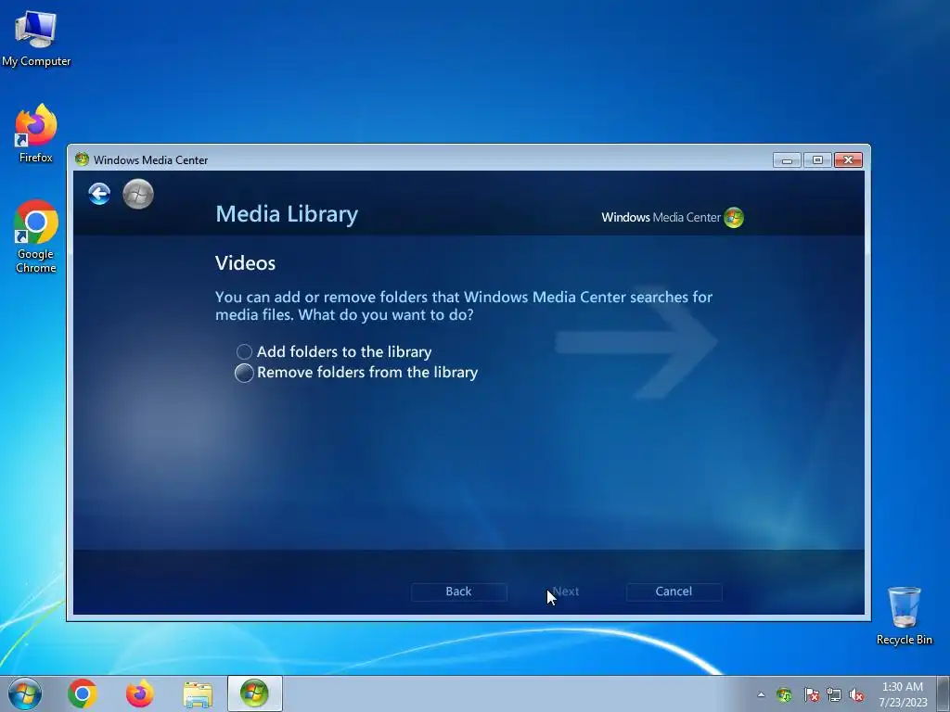Screen dimensions: 950x712
Task: Open the Action Center flag icon
Action: (811, 694)
